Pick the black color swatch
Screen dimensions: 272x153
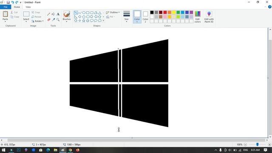152,12
